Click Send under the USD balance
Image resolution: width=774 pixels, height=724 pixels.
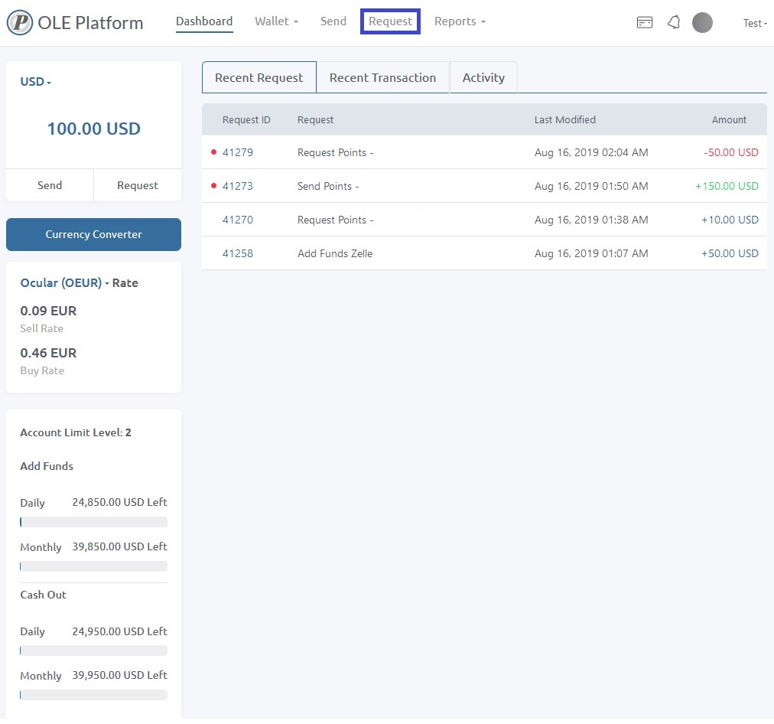point(50,185)
